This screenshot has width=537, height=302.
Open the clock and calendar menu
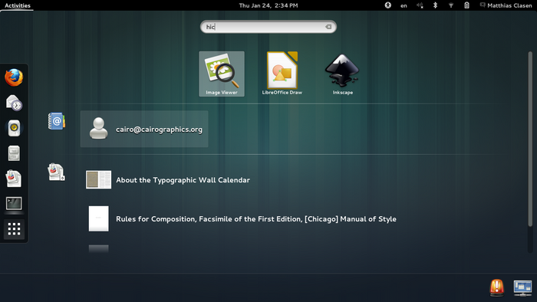pyautogui.click(x=268, y=5)
